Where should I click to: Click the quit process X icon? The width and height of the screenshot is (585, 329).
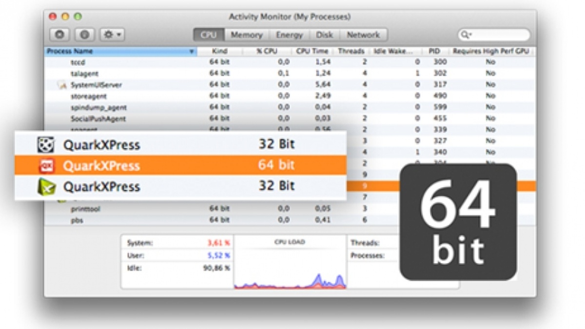point(59,35)
